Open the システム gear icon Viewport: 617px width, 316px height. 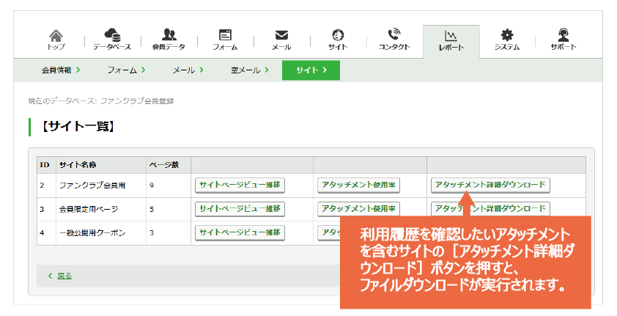507,35
